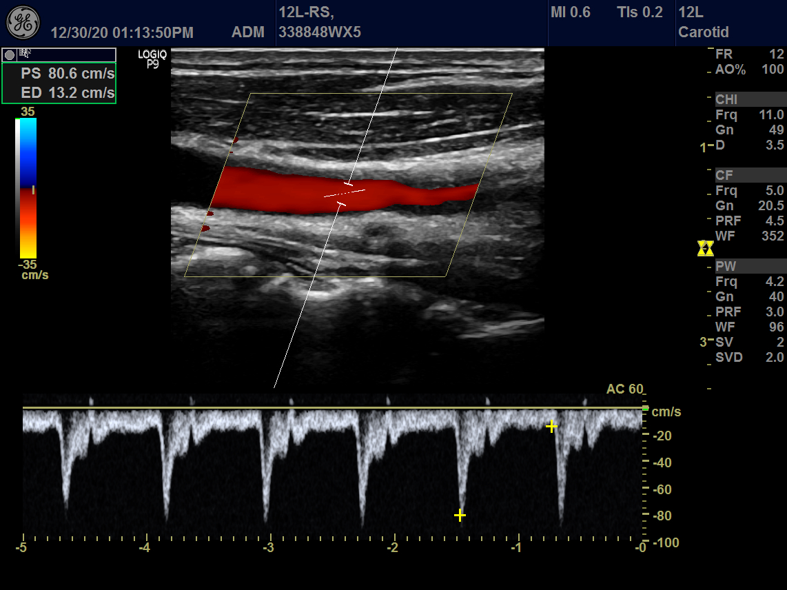Click the Doppler spectrum baseline line
Screen dimensions: 787x590
(x=331, y=408)
